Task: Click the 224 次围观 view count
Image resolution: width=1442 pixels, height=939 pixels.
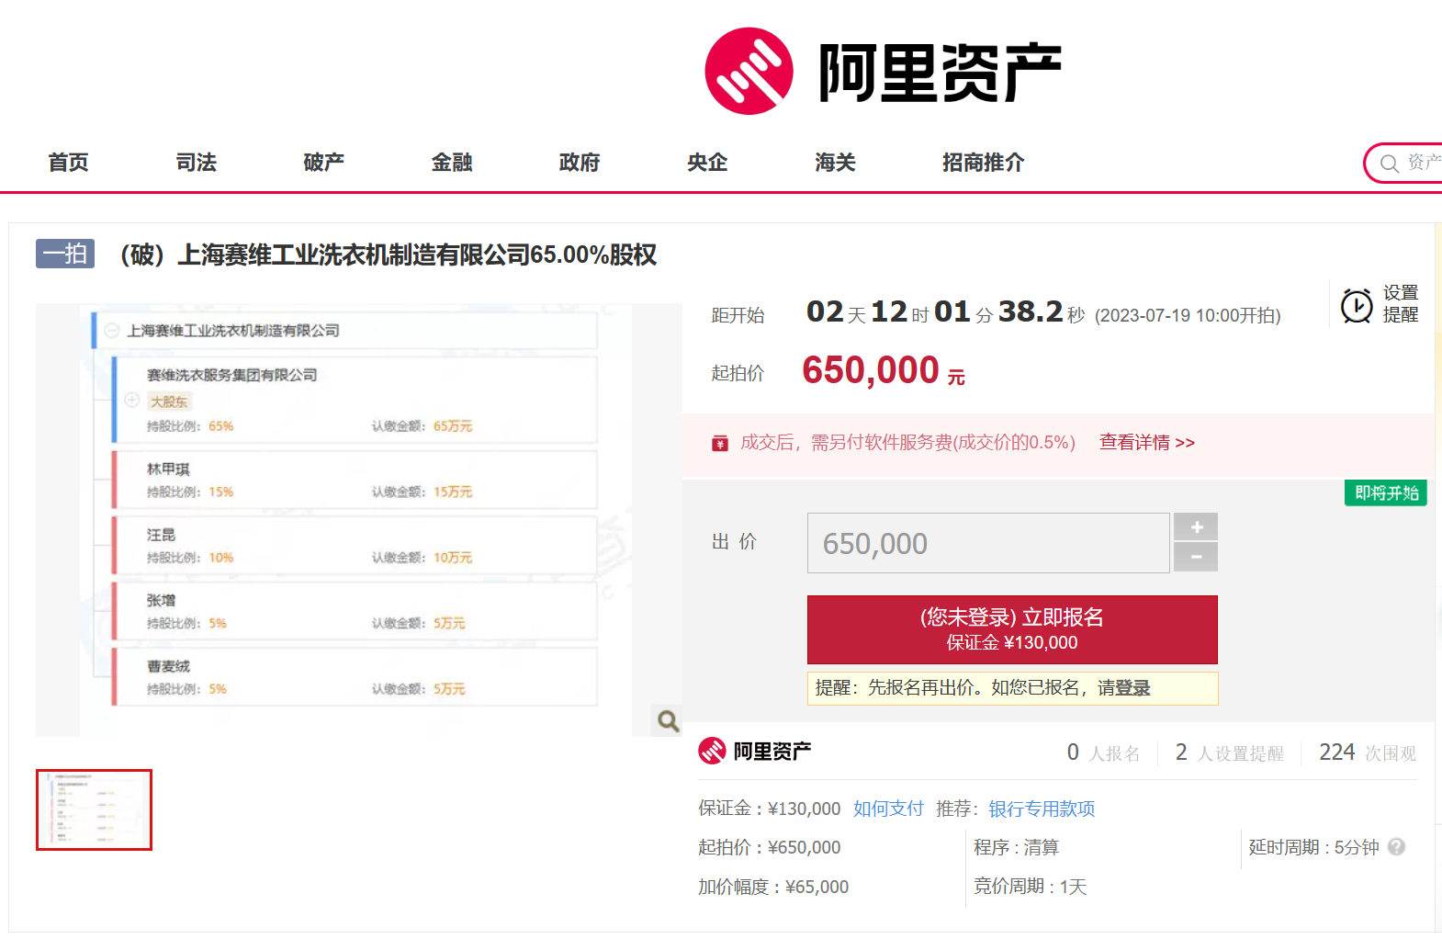Action: tap(1368, 752)
